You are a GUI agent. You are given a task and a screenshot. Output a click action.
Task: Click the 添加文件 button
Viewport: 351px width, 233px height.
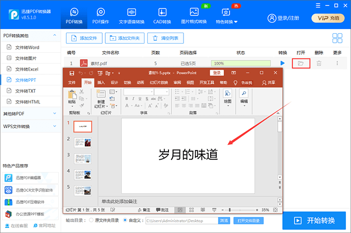pyautogui.click(x=84, y=38)
